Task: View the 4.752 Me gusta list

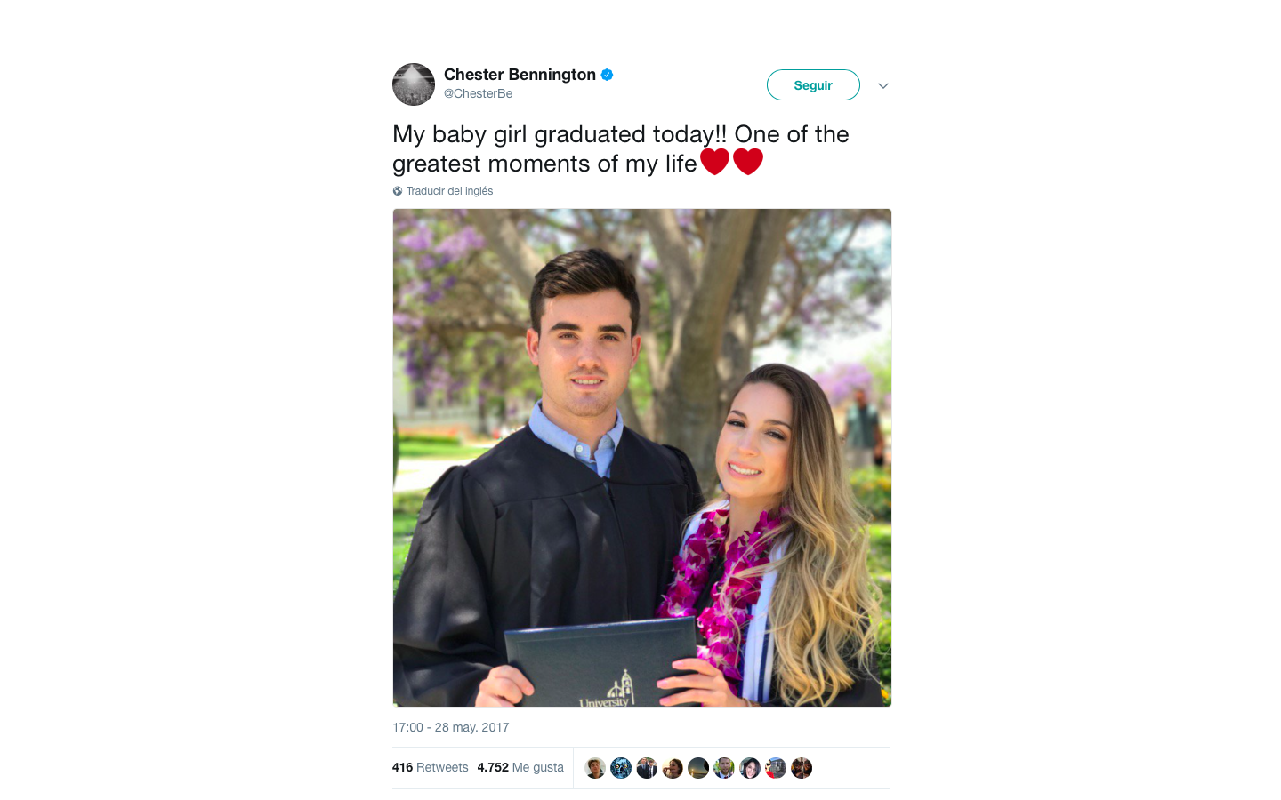Action: coord(520,767)
